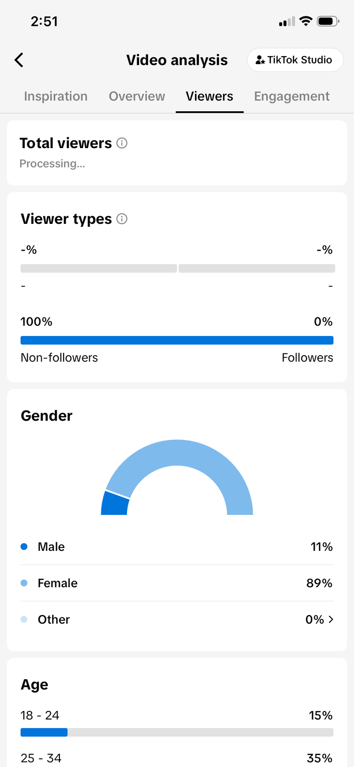Tap the blue Non-followers percentage bar
The image size is (354, 767).
pyautogui.click(x=177, y=340)
